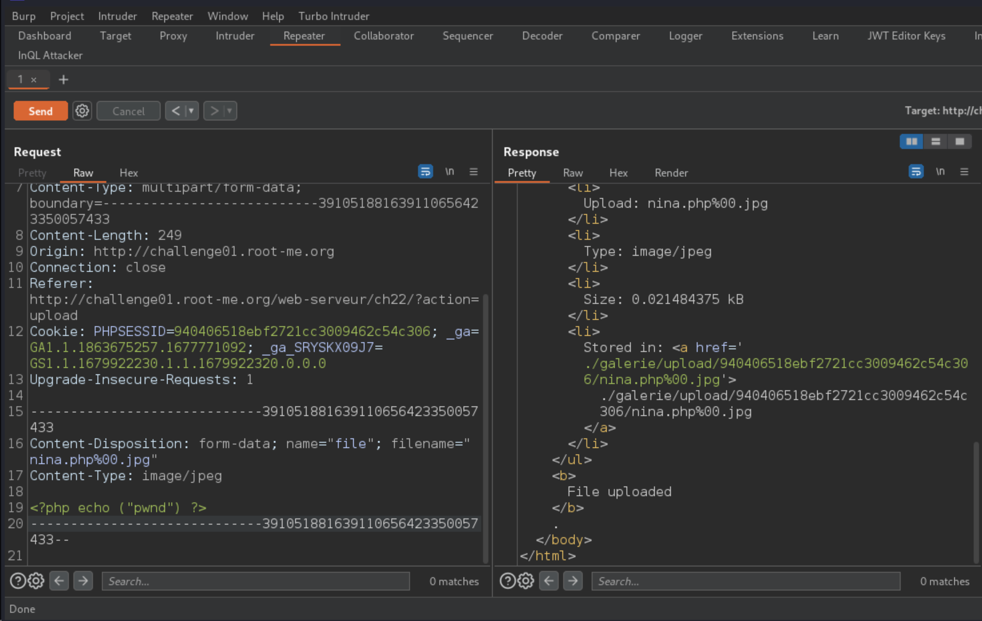Switch to InQL Attacker tab
Image resolution: width=982 pixels, height=621 pixels.
coord(50,56)
